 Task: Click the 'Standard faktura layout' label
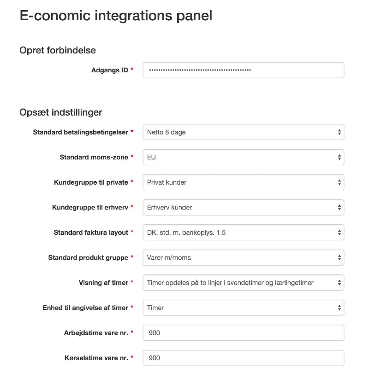(x=91, y=233)
